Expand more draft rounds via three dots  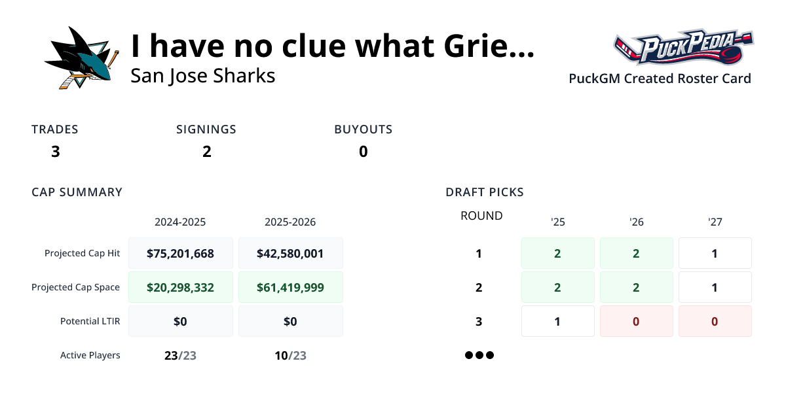(x=479, y=356)
